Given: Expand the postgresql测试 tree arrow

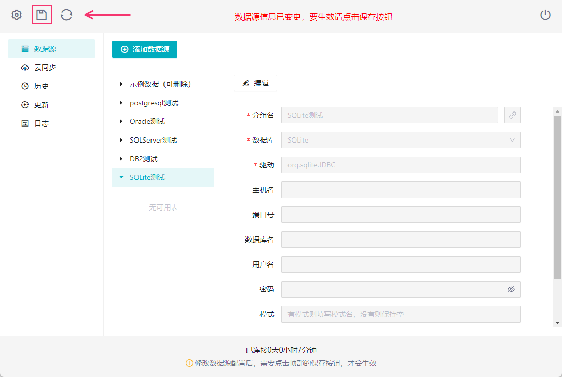Looking at the screenshot, I should point(121,103).
